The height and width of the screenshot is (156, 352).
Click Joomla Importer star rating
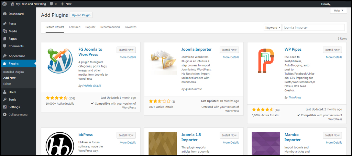pyautogui.click(x=159, y=101)
